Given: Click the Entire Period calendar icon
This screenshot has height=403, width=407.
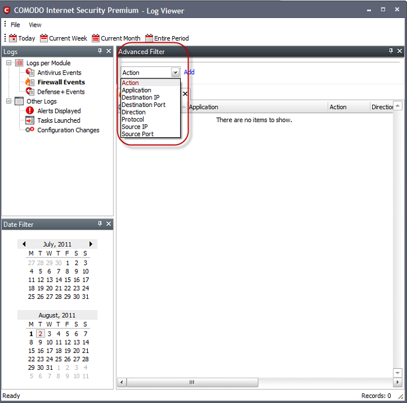Looking at the screenshot, I should point(149,38).
